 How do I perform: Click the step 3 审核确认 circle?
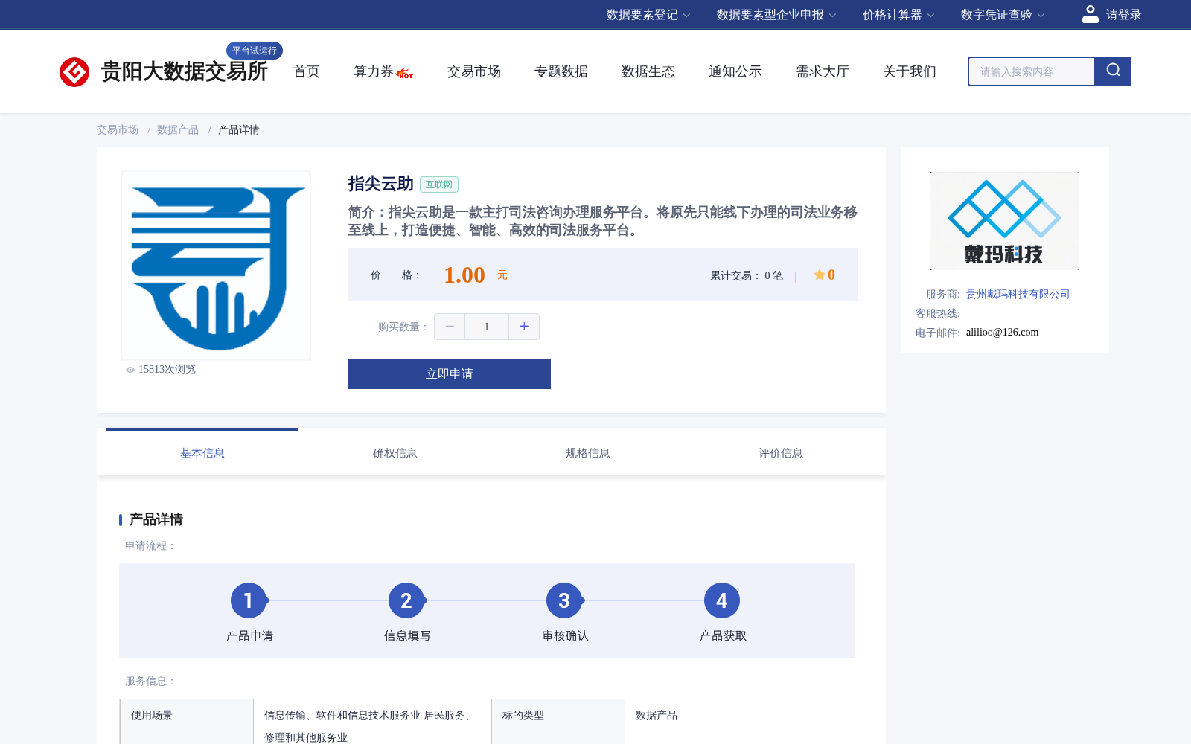point(564,600)
